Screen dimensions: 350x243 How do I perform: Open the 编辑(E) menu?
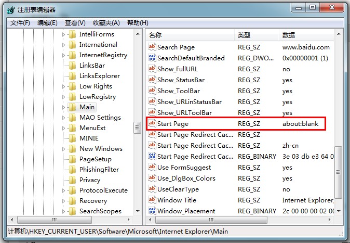(x=47, y=23)
